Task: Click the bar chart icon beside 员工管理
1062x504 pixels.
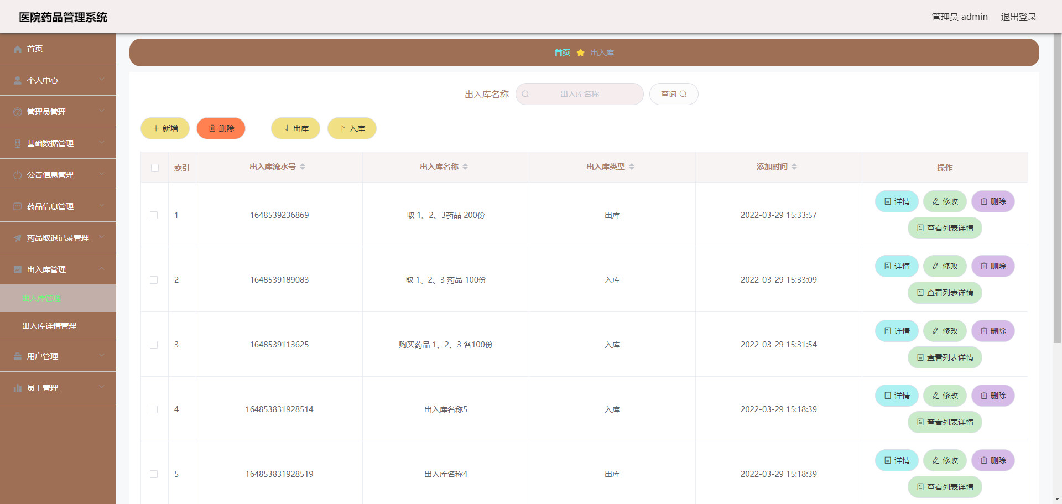Action: [x=18, y=388]
